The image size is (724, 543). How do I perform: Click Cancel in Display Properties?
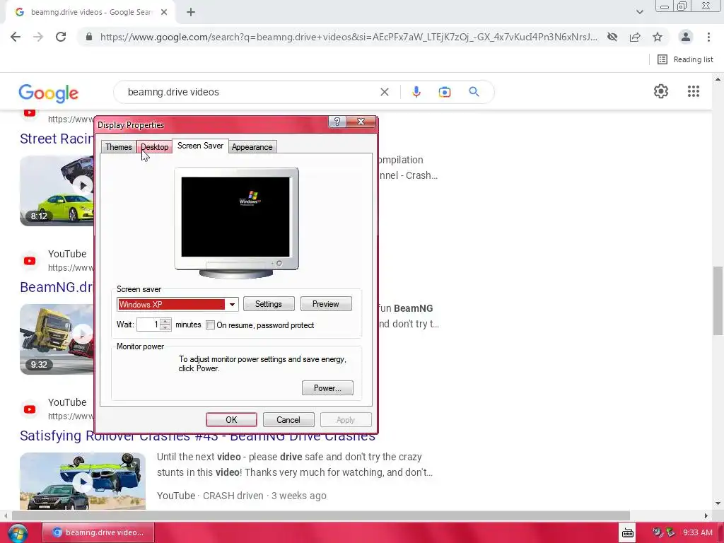click(x=288, y=420)
